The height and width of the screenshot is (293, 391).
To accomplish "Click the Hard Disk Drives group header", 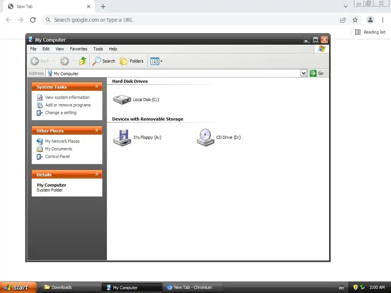I will [x=130, y=81].
